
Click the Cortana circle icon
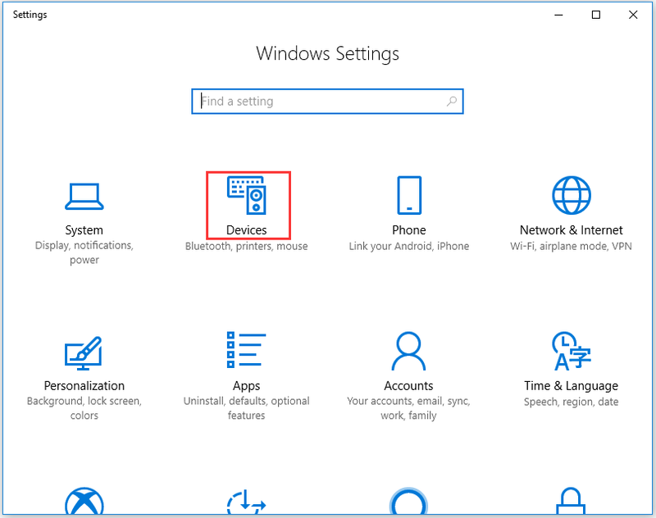click(408, 502)
